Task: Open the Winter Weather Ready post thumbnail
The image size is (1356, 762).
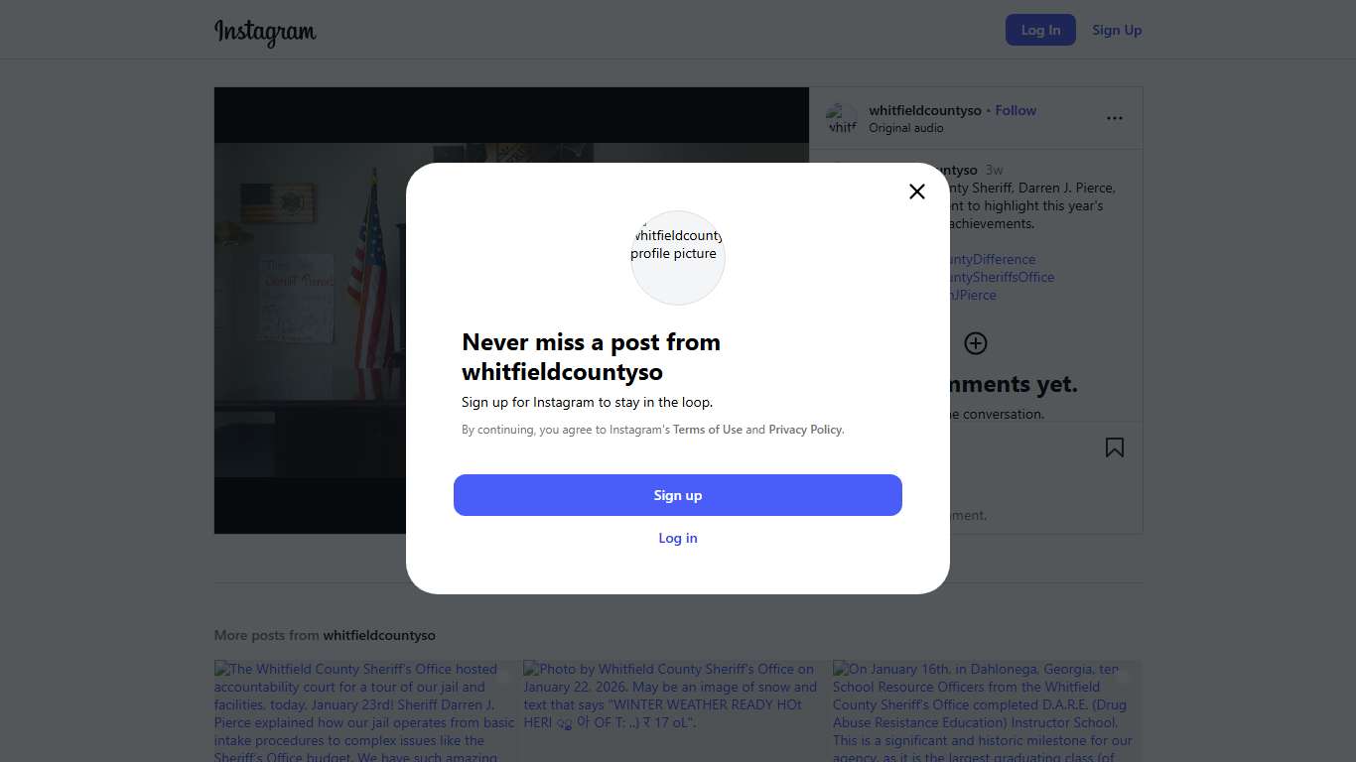Action: [673, 710]
